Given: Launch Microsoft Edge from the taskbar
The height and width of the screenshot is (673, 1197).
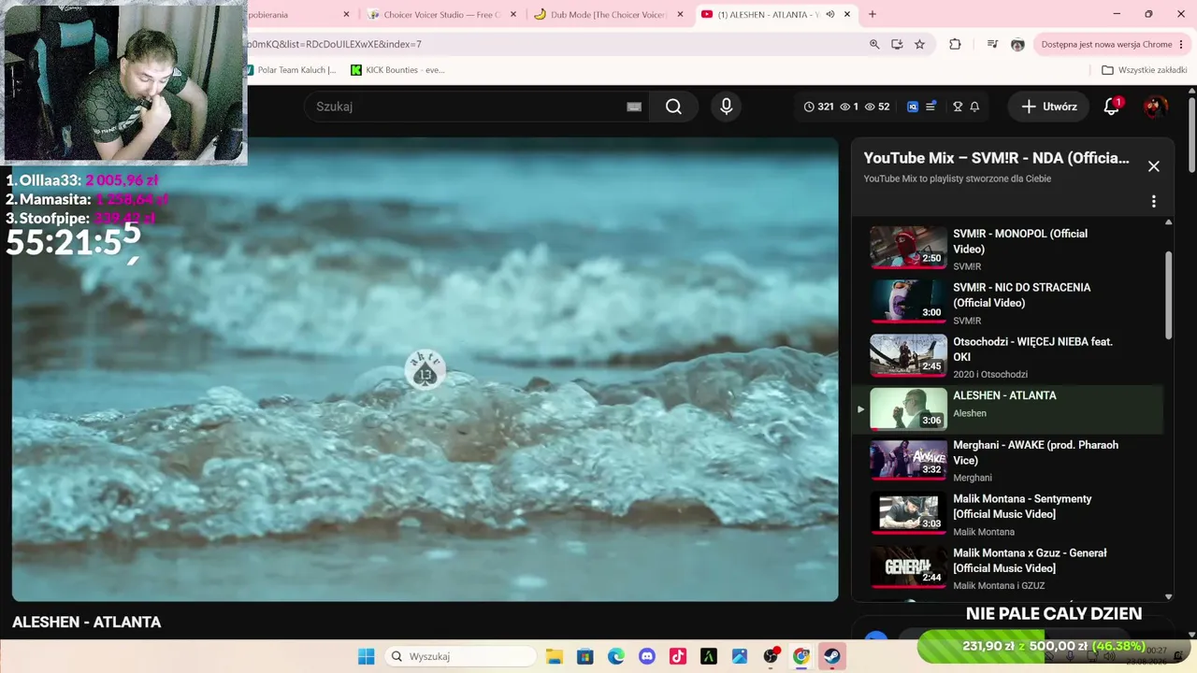Looking at the screenshot, I should (615, 656).
